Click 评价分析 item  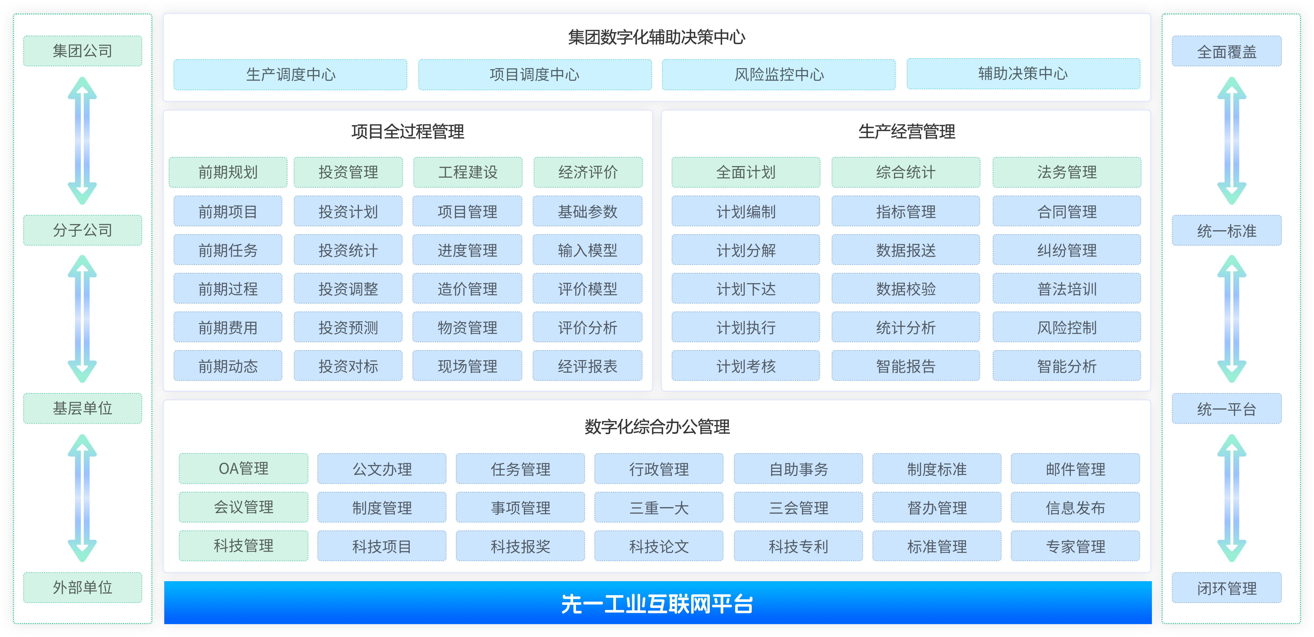click(x=588, y=327)
